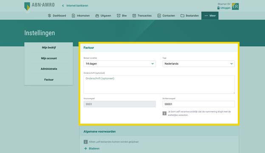Click the three dots icon next to Meer
The image size is (265, 153).
coord(206,16)
